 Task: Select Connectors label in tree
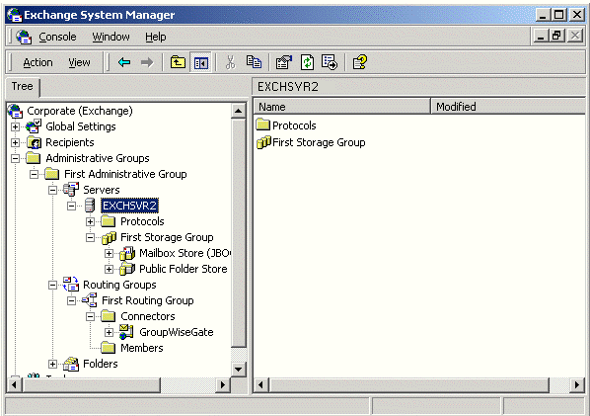point(148,316)
